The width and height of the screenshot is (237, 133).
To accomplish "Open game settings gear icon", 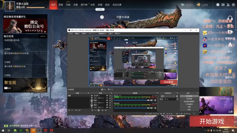I will (233, 5).
